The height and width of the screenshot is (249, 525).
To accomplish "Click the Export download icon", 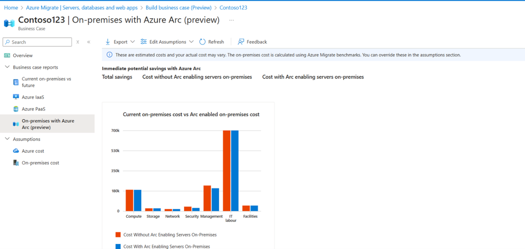I will point(108,42).
